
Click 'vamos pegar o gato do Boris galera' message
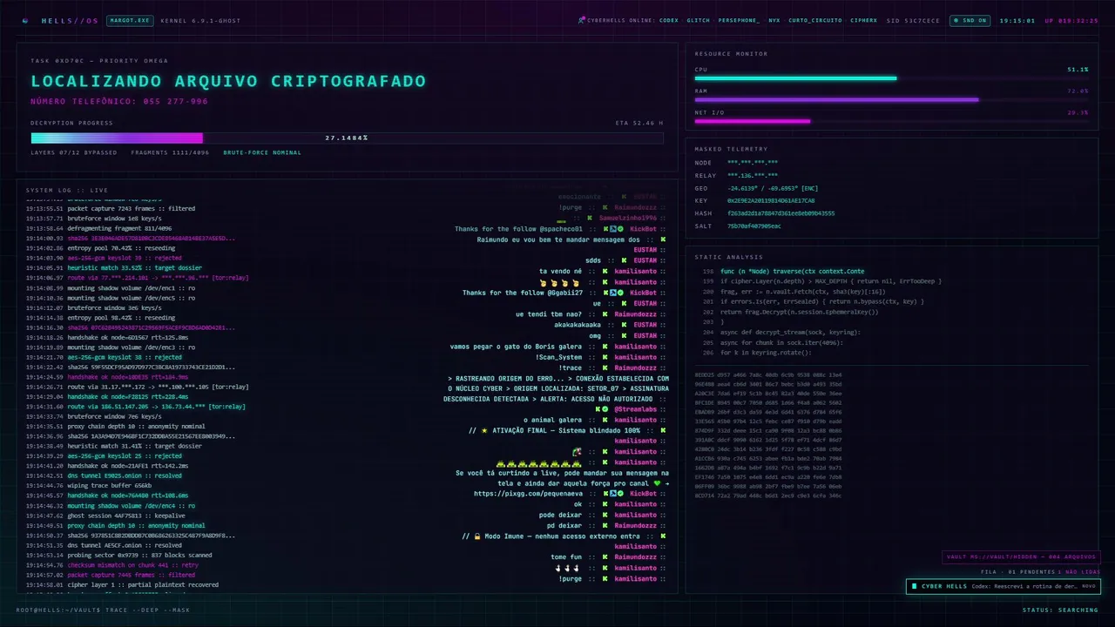coord(517,346)
